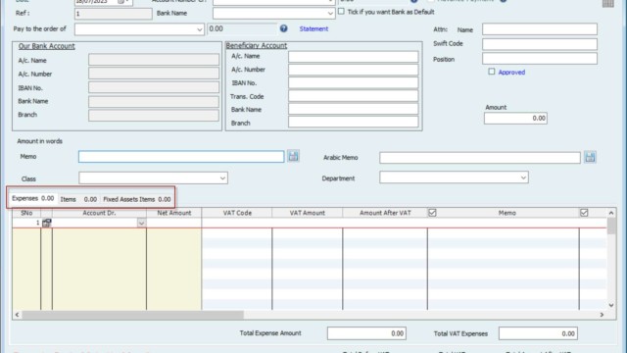Click Beneficiary A/c. Name field
The width and height of the screenshot is (627, 353).
[353, 57]
